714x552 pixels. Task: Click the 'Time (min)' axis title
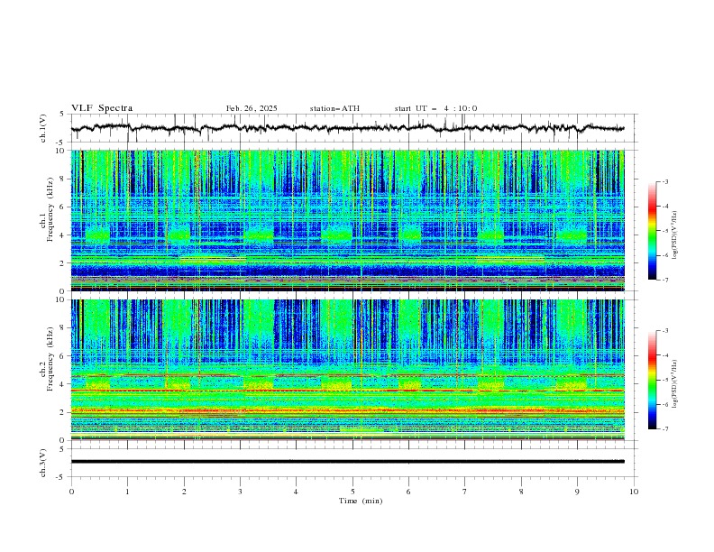361,501
